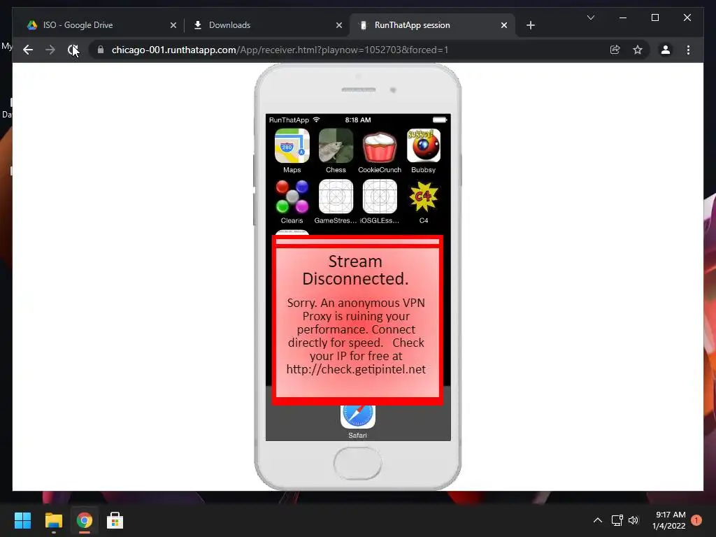This screenshot has width=716, height=537.
Task: Launch the C4 app icon
Action: (424, 196)
